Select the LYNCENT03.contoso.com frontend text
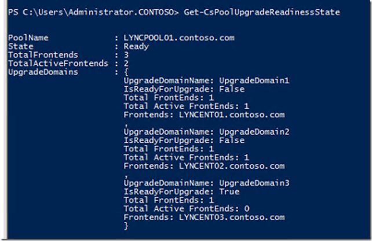The height and width of the screenshot is (241, 372). [232, 217]
